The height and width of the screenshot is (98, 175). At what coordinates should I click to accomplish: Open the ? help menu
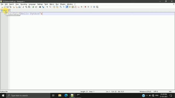pyautogui.click(x=75, y=4)
